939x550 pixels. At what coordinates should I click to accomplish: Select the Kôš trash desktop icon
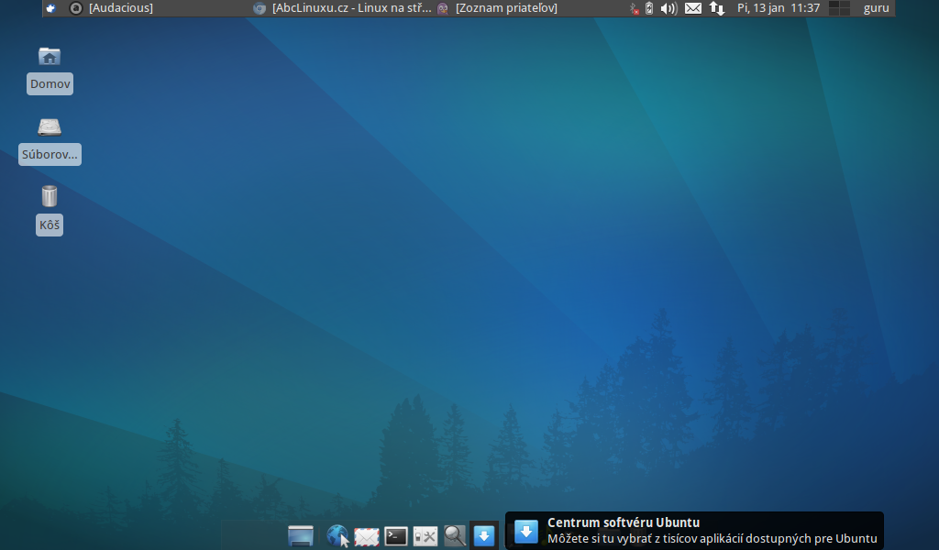click(50, 210)
